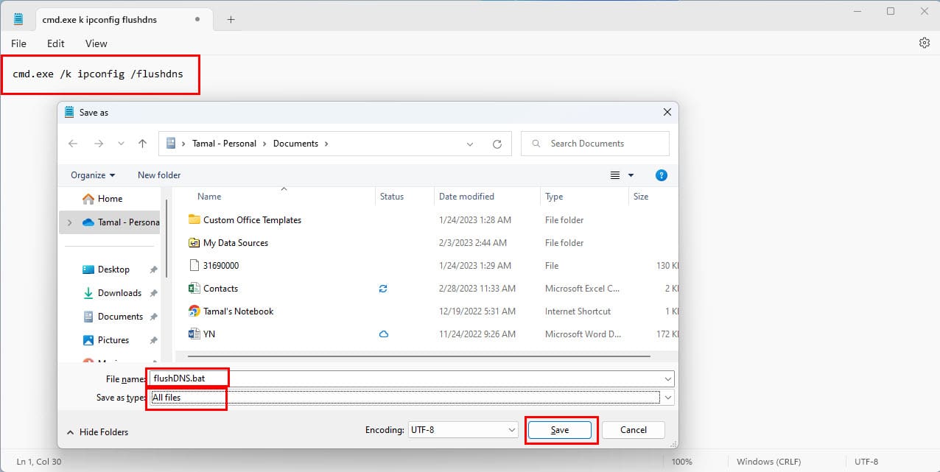Click the Contacts Excel file icon

tap(194, 288)
